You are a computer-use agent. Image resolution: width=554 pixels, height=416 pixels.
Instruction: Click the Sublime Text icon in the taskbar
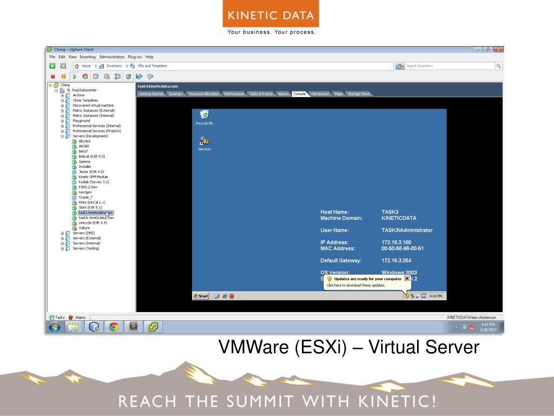133,327
